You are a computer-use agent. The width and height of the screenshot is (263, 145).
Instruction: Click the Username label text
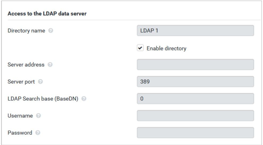(x=20, y=116)
